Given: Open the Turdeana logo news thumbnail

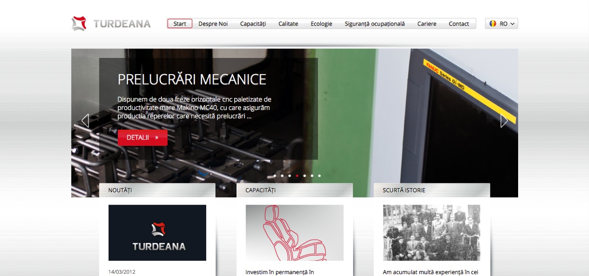Looking at the screenshot, I should pos(157,233).
